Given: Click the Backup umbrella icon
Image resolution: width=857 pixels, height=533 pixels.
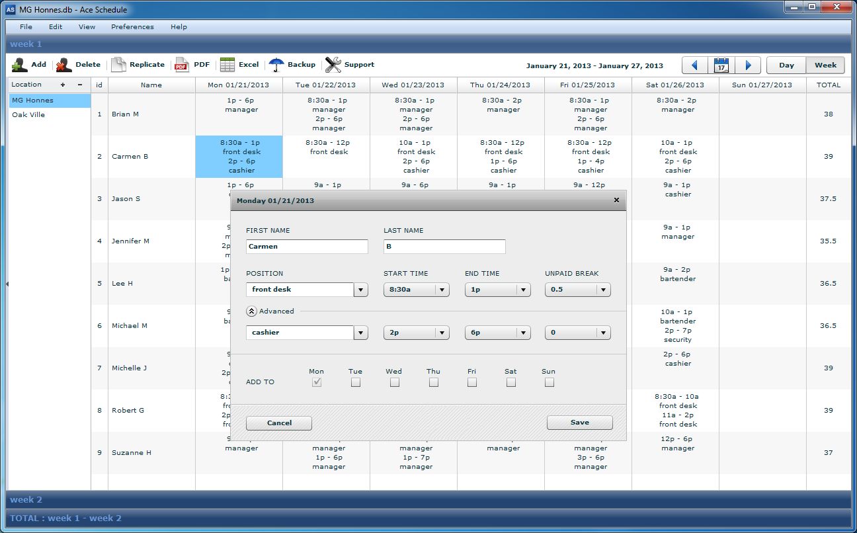Looking at the screenshot, I should [276, 65].
